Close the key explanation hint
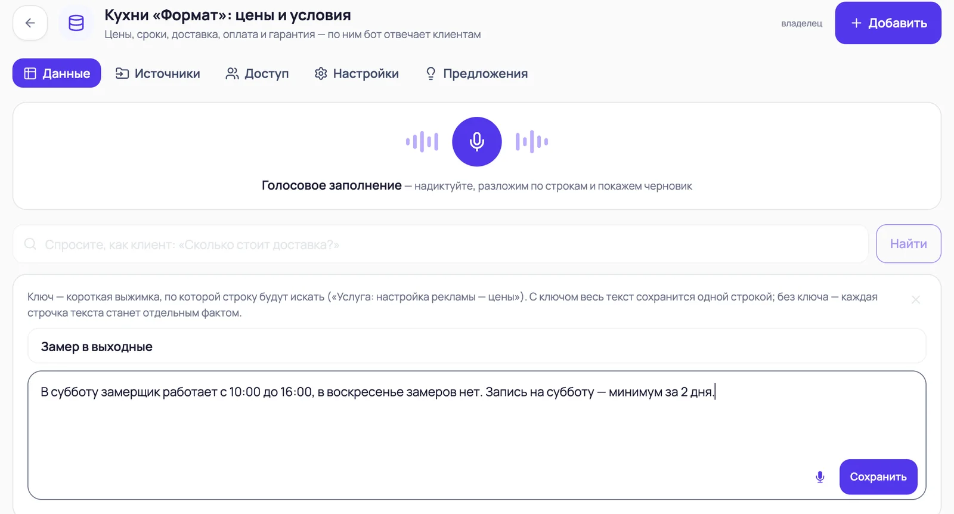This screenshot has width=954, height=514. pos(916,299)
